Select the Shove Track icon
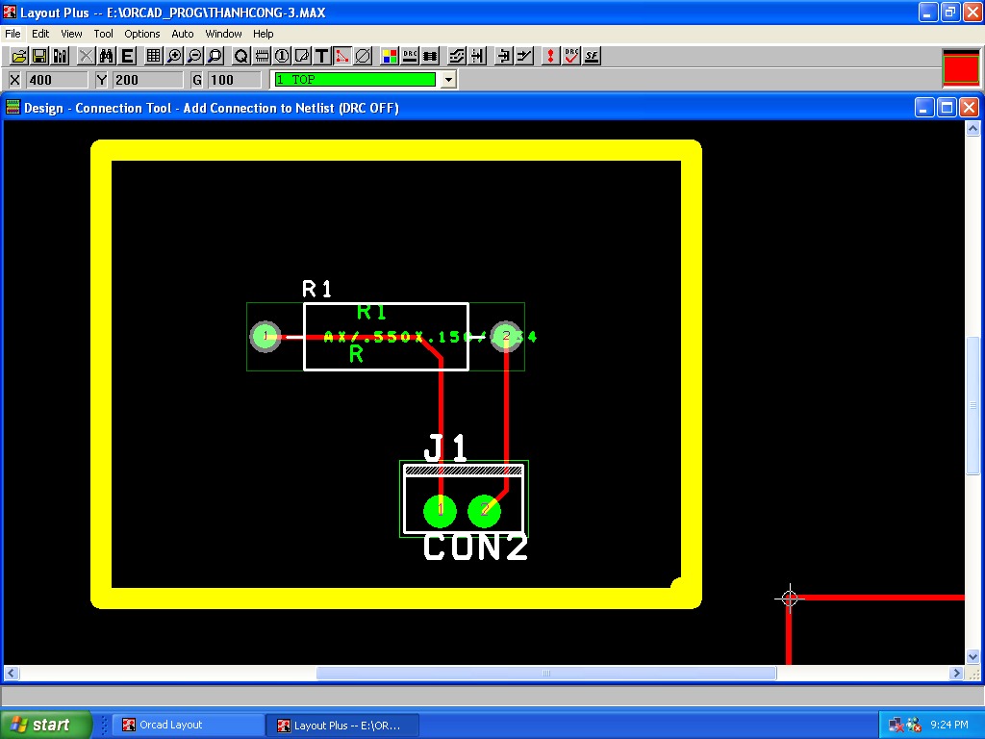Image resolution: width=985 pixels, height=739 pixels. click(477, 57)
